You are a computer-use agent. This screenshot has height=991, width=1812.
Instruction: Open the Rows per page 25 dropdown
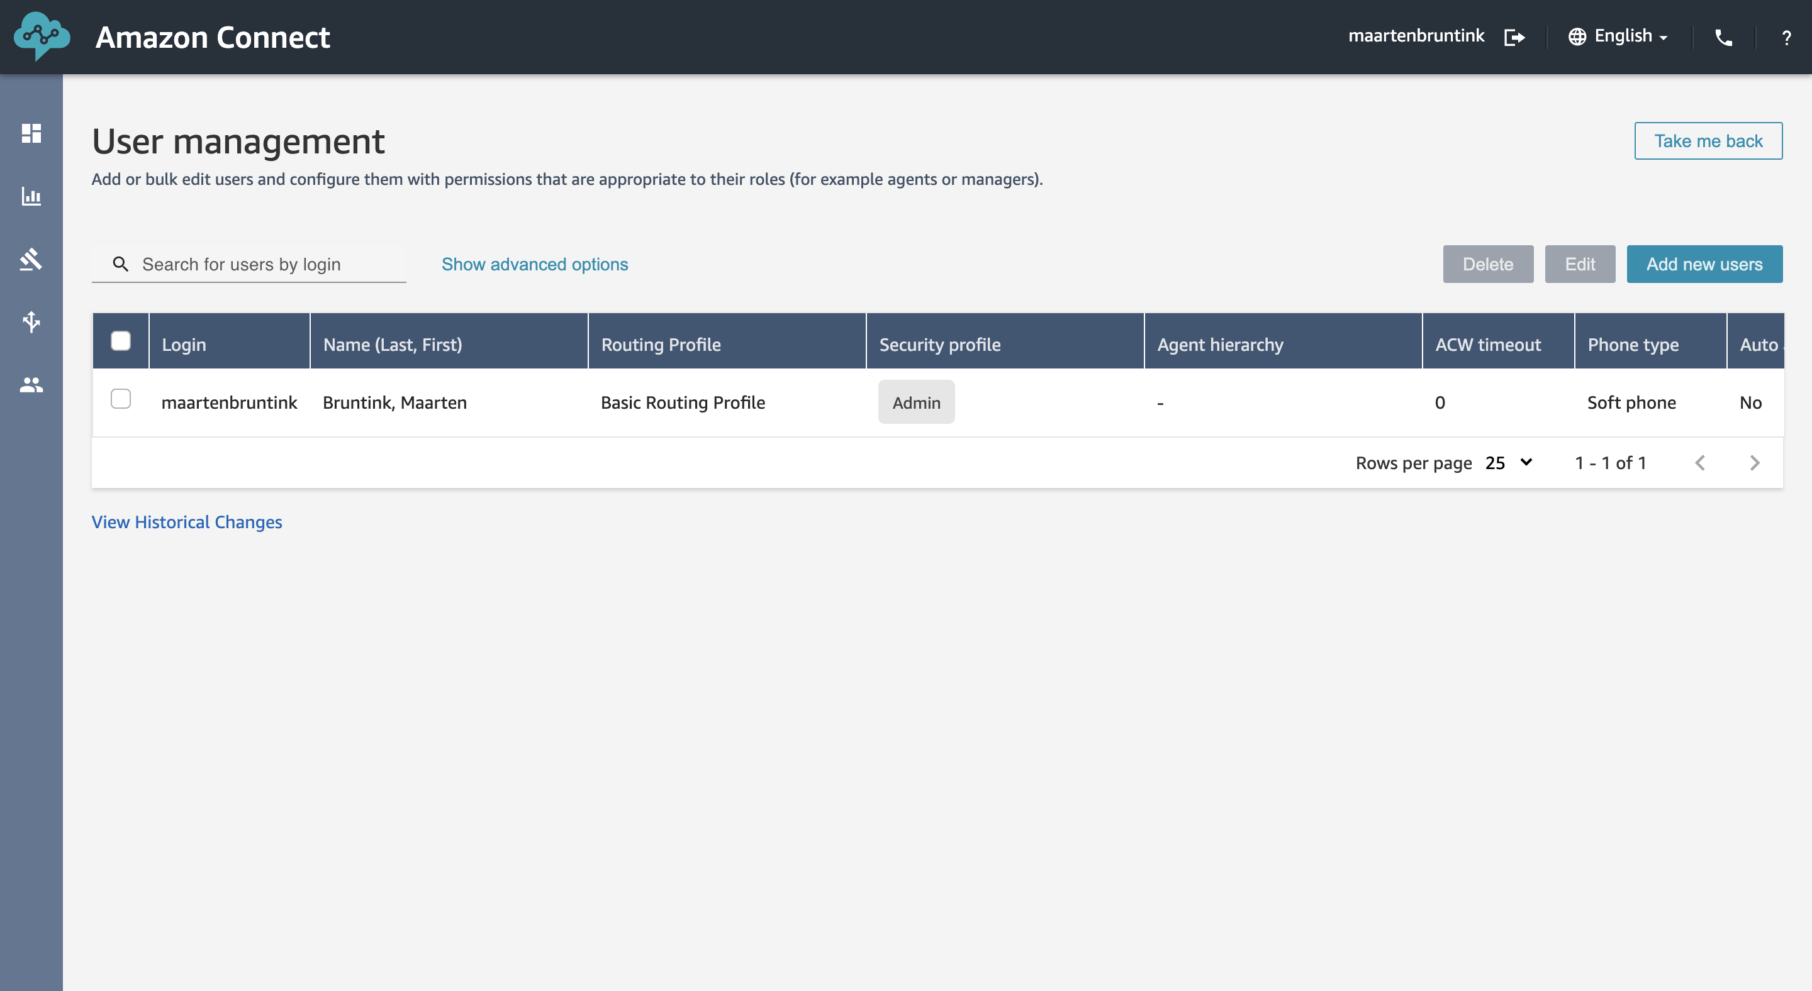(x=1509, y=462)
